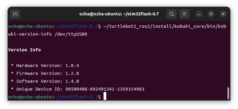
Task: Maximize the terminal window
Action: (x=211, y=14)
